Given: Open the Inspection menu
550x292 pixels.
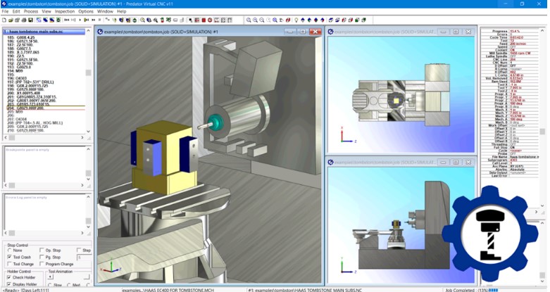Looking at the screenshot, I should 65,11.
